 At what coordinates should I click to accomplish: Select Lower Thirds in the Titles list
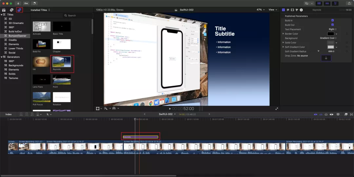point(16,48)
